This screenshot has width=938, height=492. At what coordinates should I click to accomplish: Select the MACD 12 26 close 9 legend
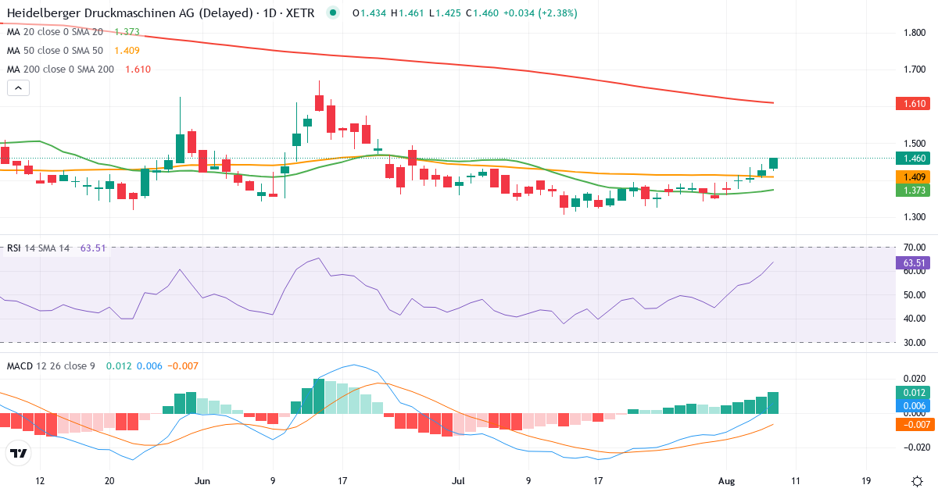pos(51,365)
